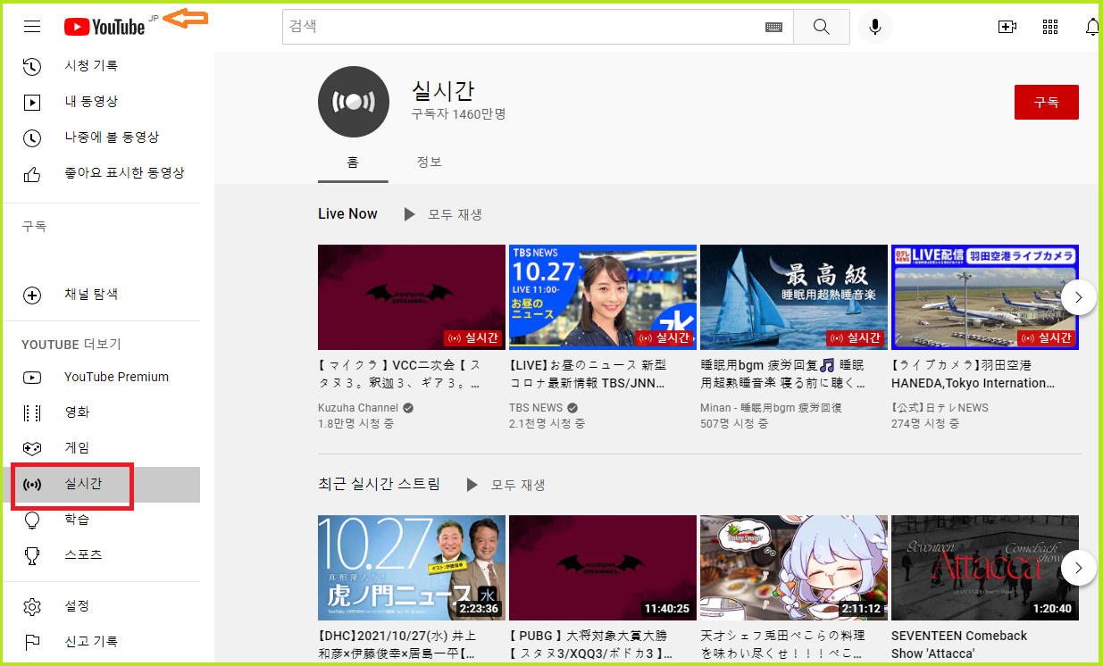Open the 日テレNEWS channel link

tap(940, 408)
